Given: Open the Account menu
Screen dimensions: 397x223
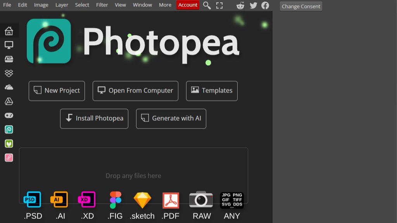Looking at the screenshot, I should point(188,5).
